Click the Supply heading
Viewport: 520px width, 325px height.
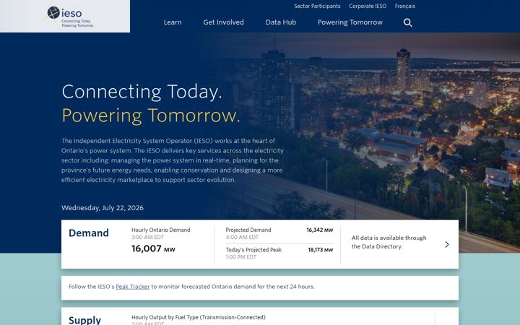click(x=84, y=320)
